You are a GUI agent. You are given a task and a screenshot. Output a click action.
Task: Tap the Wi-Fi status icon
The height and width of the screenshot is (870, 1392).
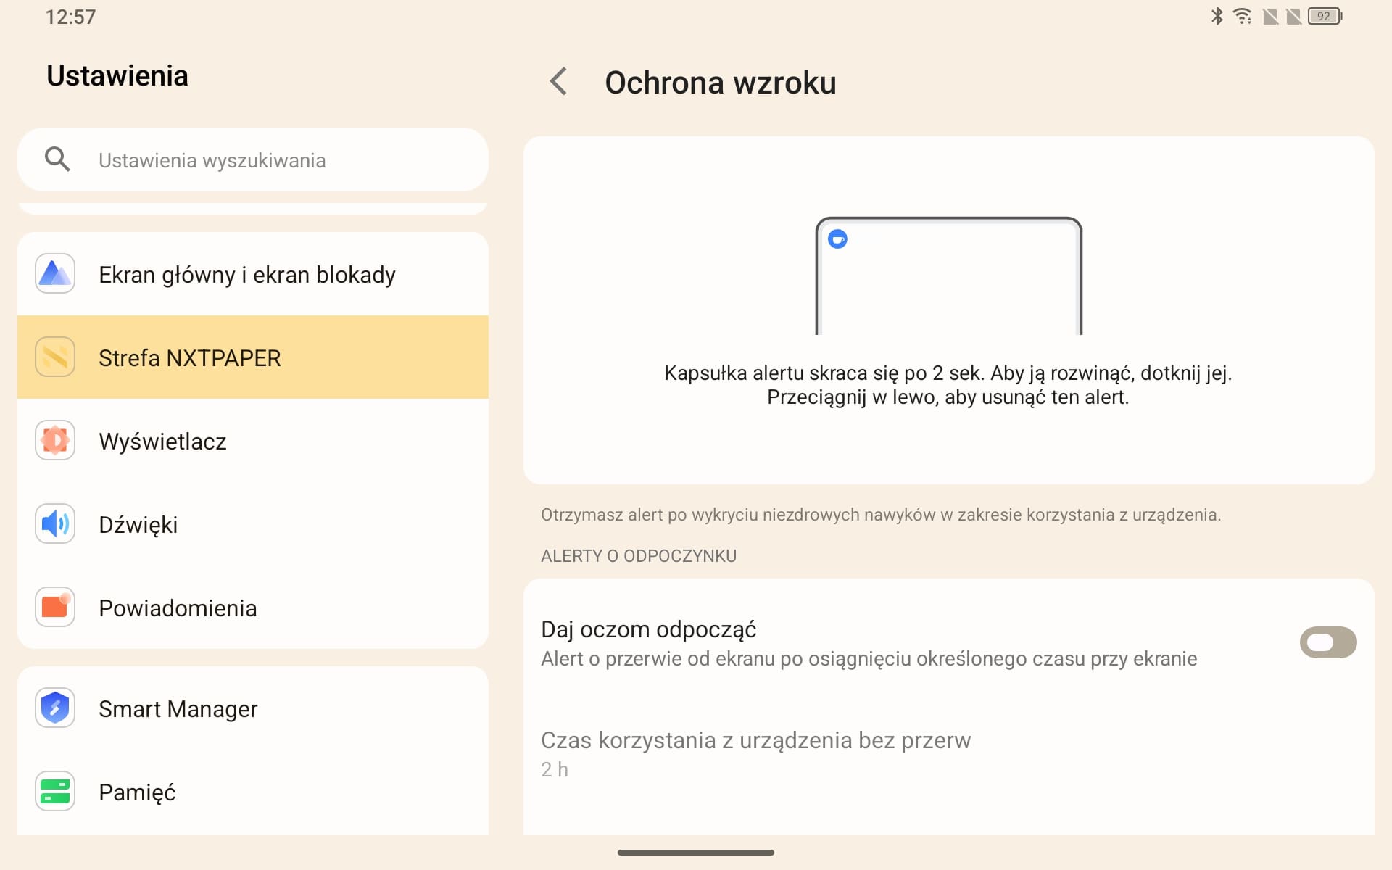pyautogui.click(x=1243, y=16)
